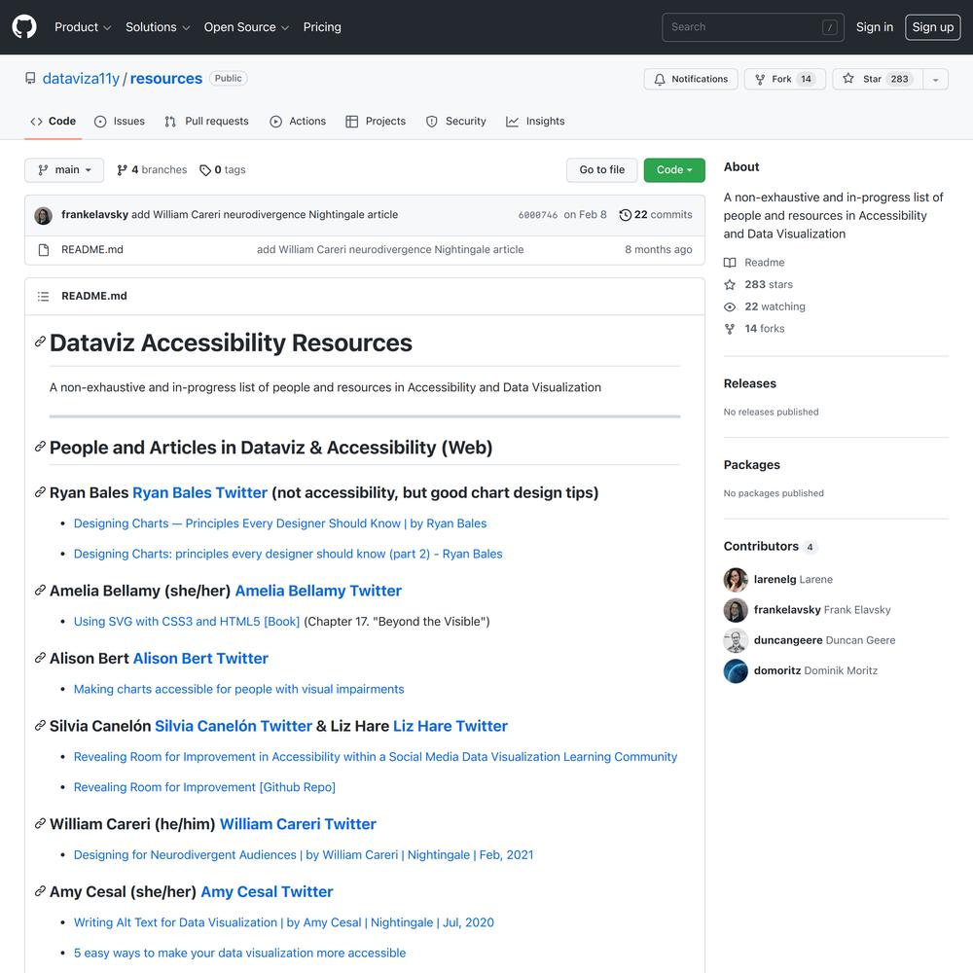Click anchor icon beside Ryan Bales heading
This screenshot has width=973, height=973.
click(40, 492)
